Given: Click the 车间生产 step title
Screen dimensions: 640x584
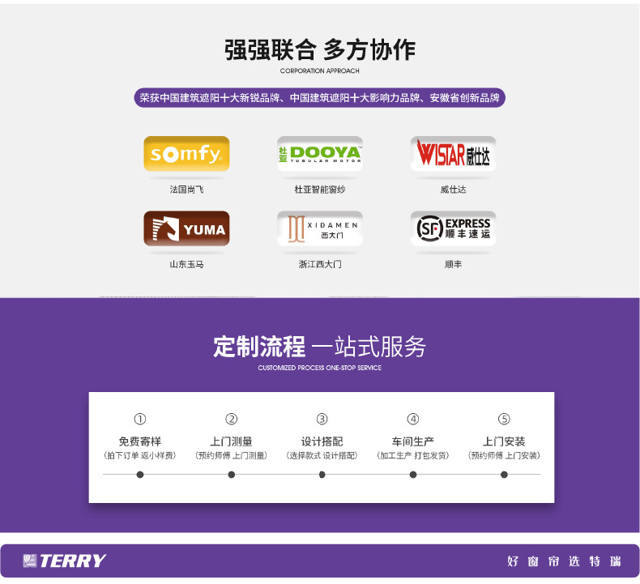Looking at the screenshot, I should (413, 441).
